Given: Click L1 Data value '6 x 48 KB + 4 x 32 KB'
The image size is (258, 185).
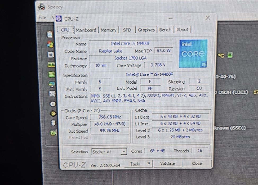Looking at the screenshot, I should [180, 116].
